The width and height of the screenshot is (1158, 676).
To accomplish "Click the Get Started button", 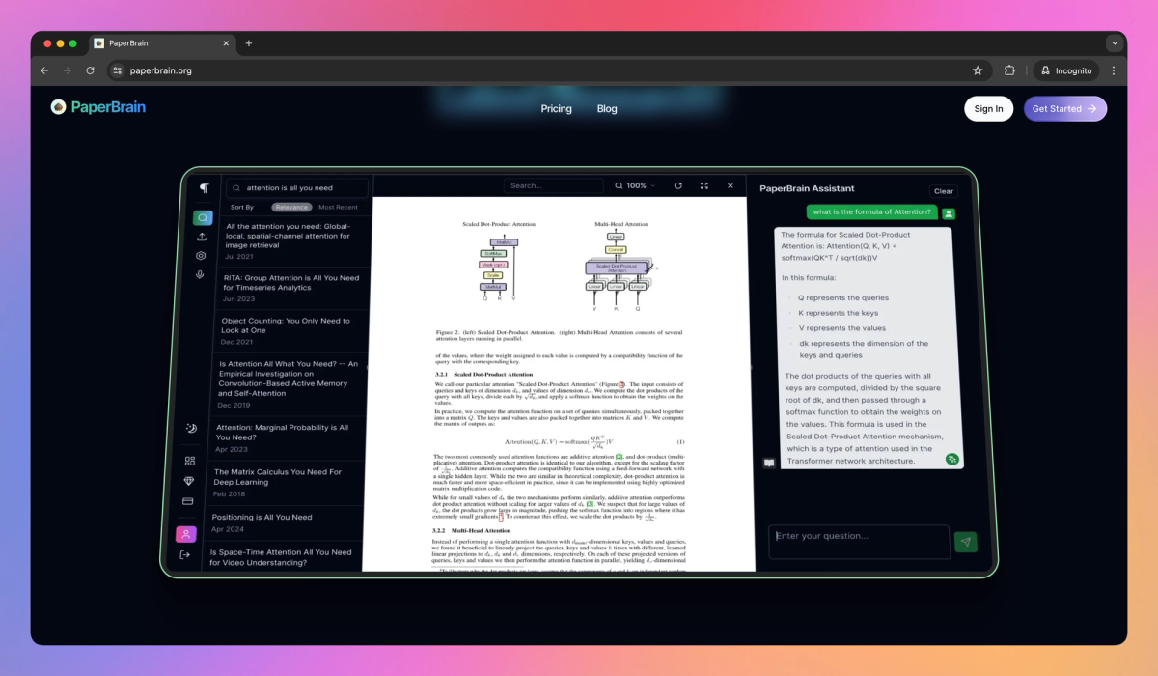I will click(1065, 108).
